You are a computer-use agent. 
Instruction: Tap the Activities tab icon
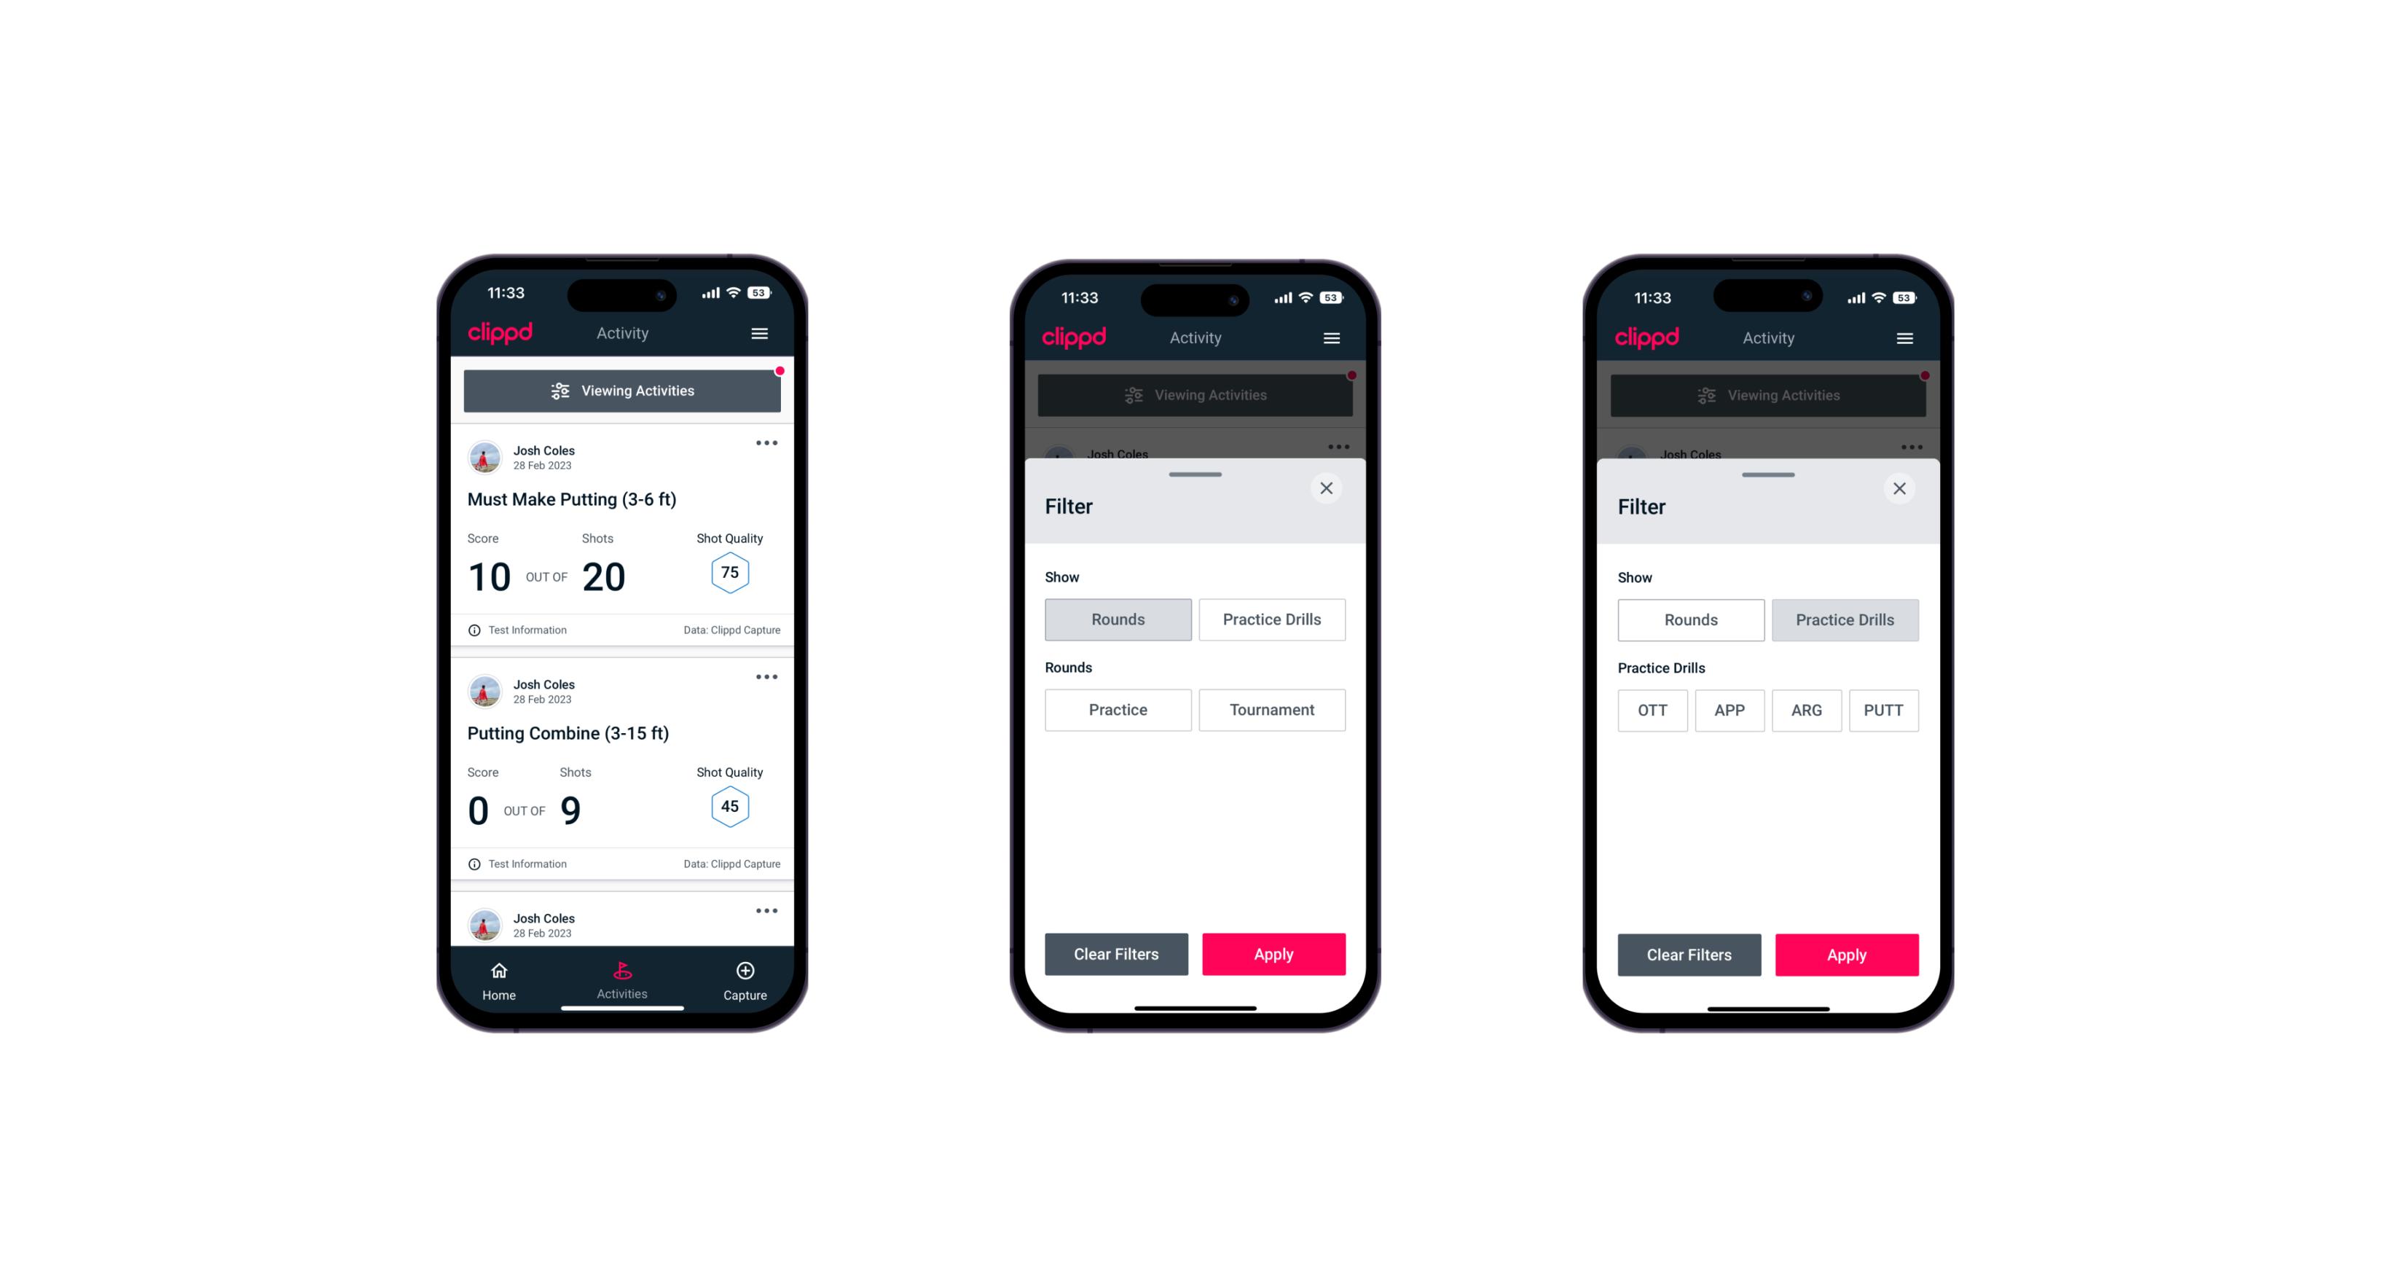(623, 973)
